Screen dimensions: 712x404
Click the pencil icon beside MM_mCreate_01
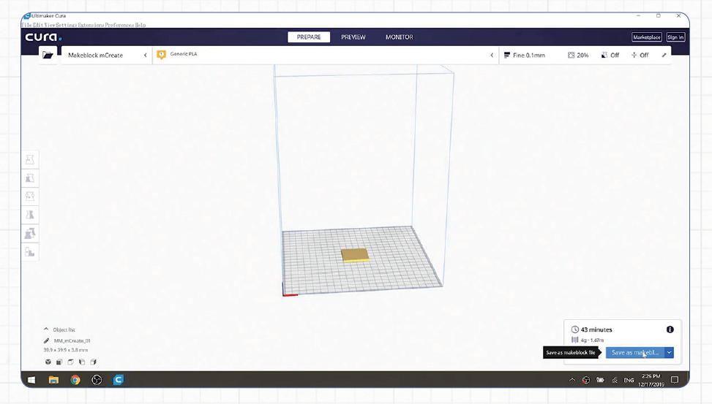coord(47,340)
